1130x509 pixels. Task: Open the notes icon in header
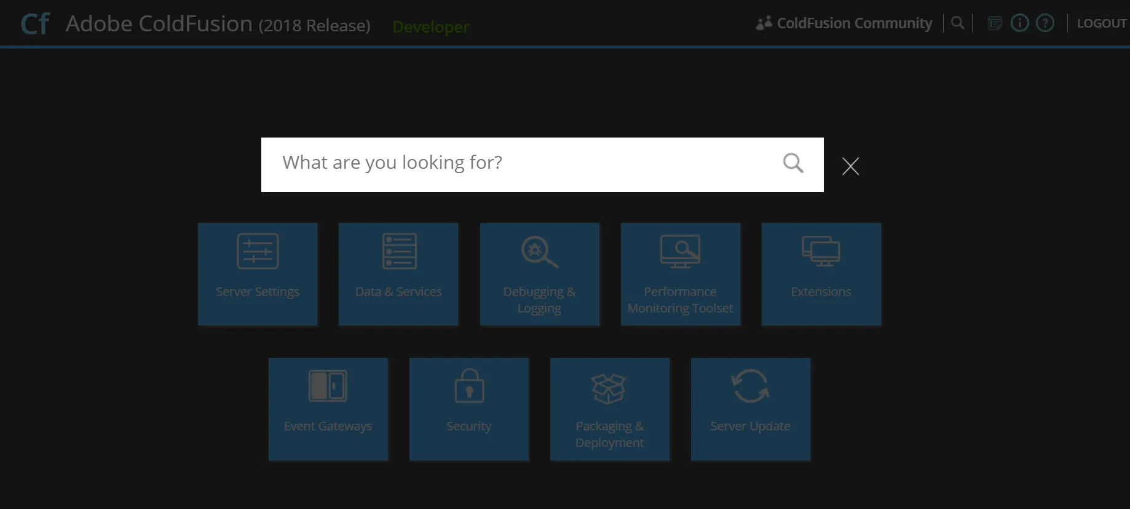point(995,23)
